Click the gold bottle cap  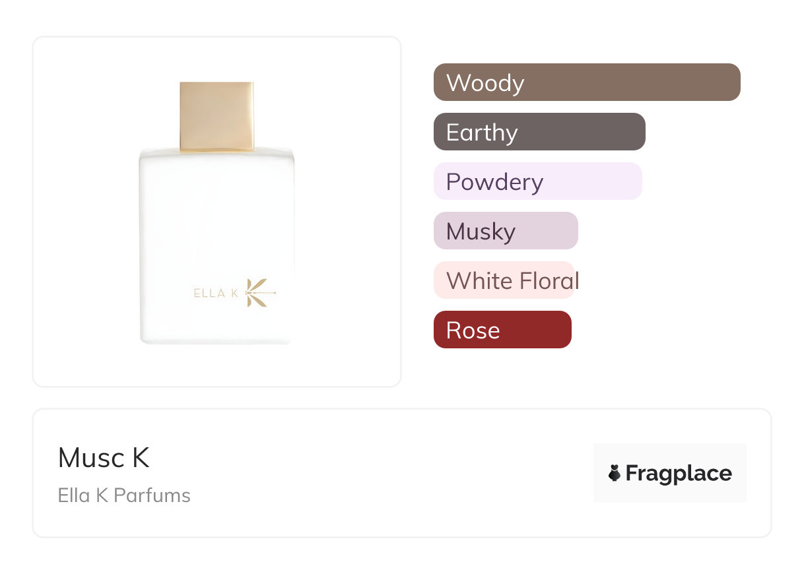[x=217, y=116]
